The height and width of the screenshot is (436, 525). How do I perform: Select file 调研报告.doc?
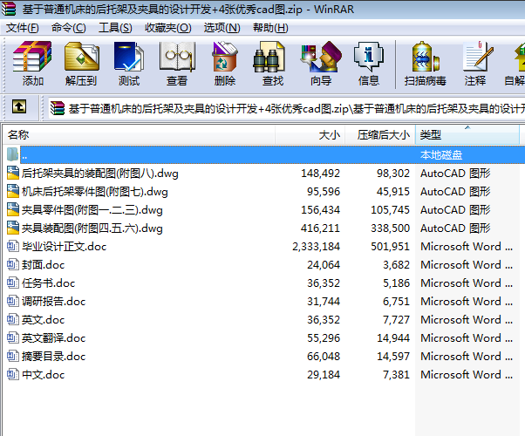(53, 302)
